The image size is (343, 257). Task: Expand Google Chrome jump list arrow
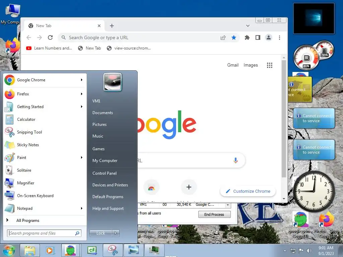tap(82, 80)
